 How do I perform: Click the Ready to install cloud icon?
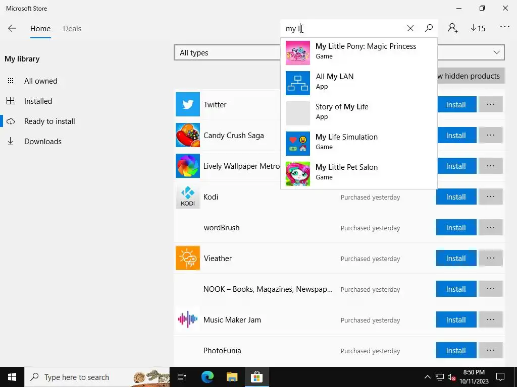(11, 121)
